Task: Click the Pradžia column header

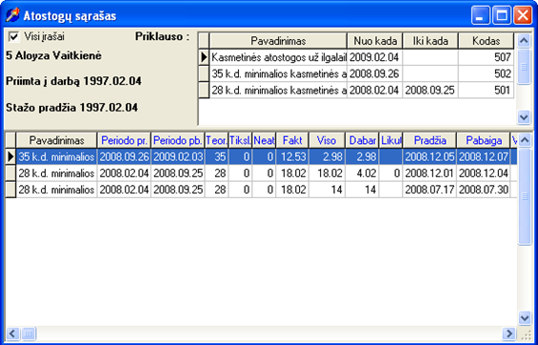Action: coord(429,140)
